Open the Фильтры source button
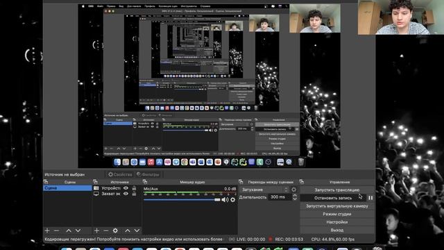Image resolution: width=444 pixels, height=250 pixels. [148, 174]
